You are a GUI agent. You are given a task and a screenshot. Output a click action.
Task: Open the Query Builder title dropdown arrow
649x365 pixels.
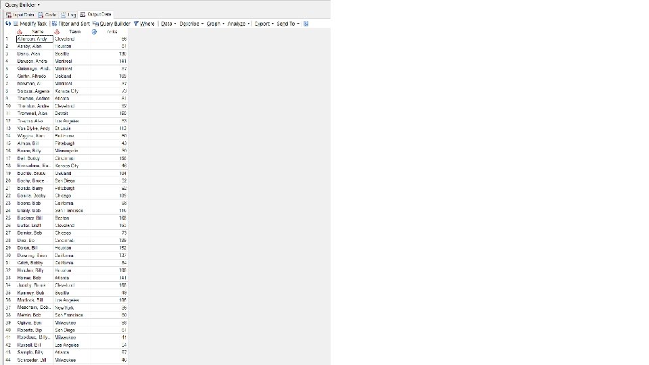coord(39,5)
